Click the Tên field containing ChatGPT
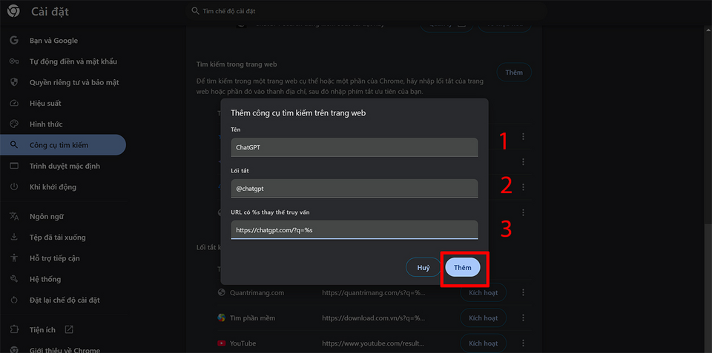This screenshot has height=353, width=712. pos(355,147)
